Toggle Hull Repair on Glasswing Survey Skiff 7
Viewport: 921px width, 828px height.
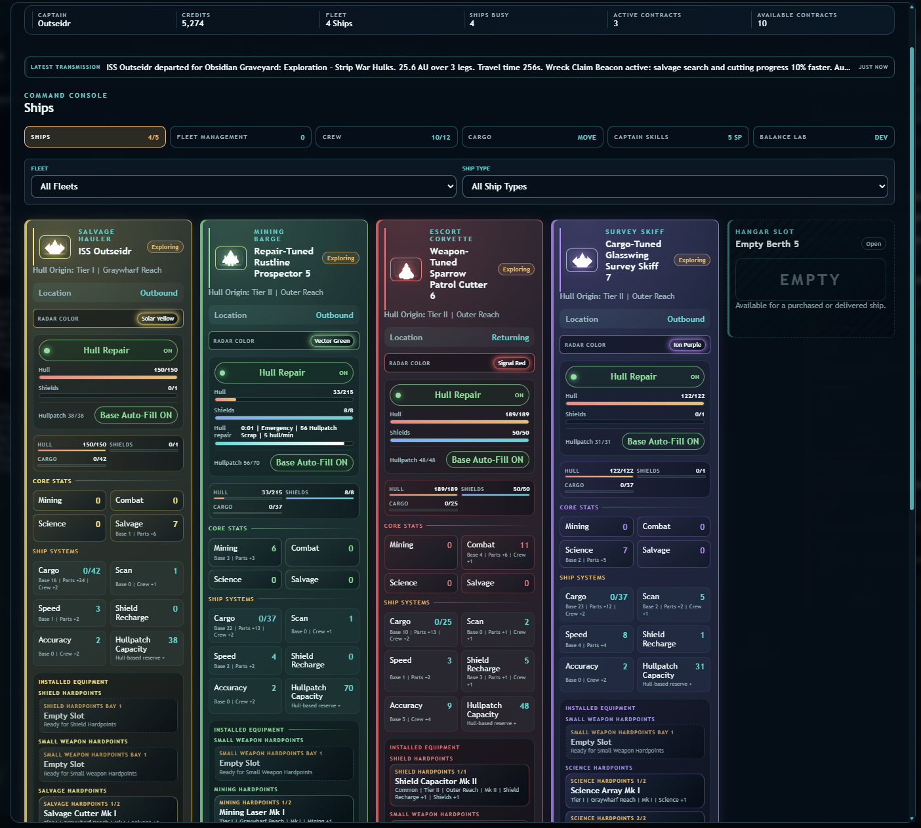635,377
